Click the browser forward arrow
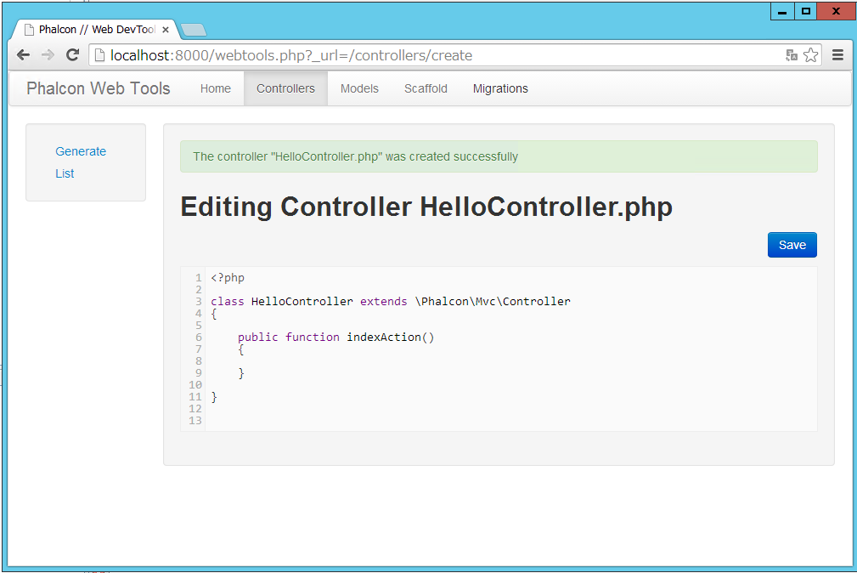 [48, 54]
